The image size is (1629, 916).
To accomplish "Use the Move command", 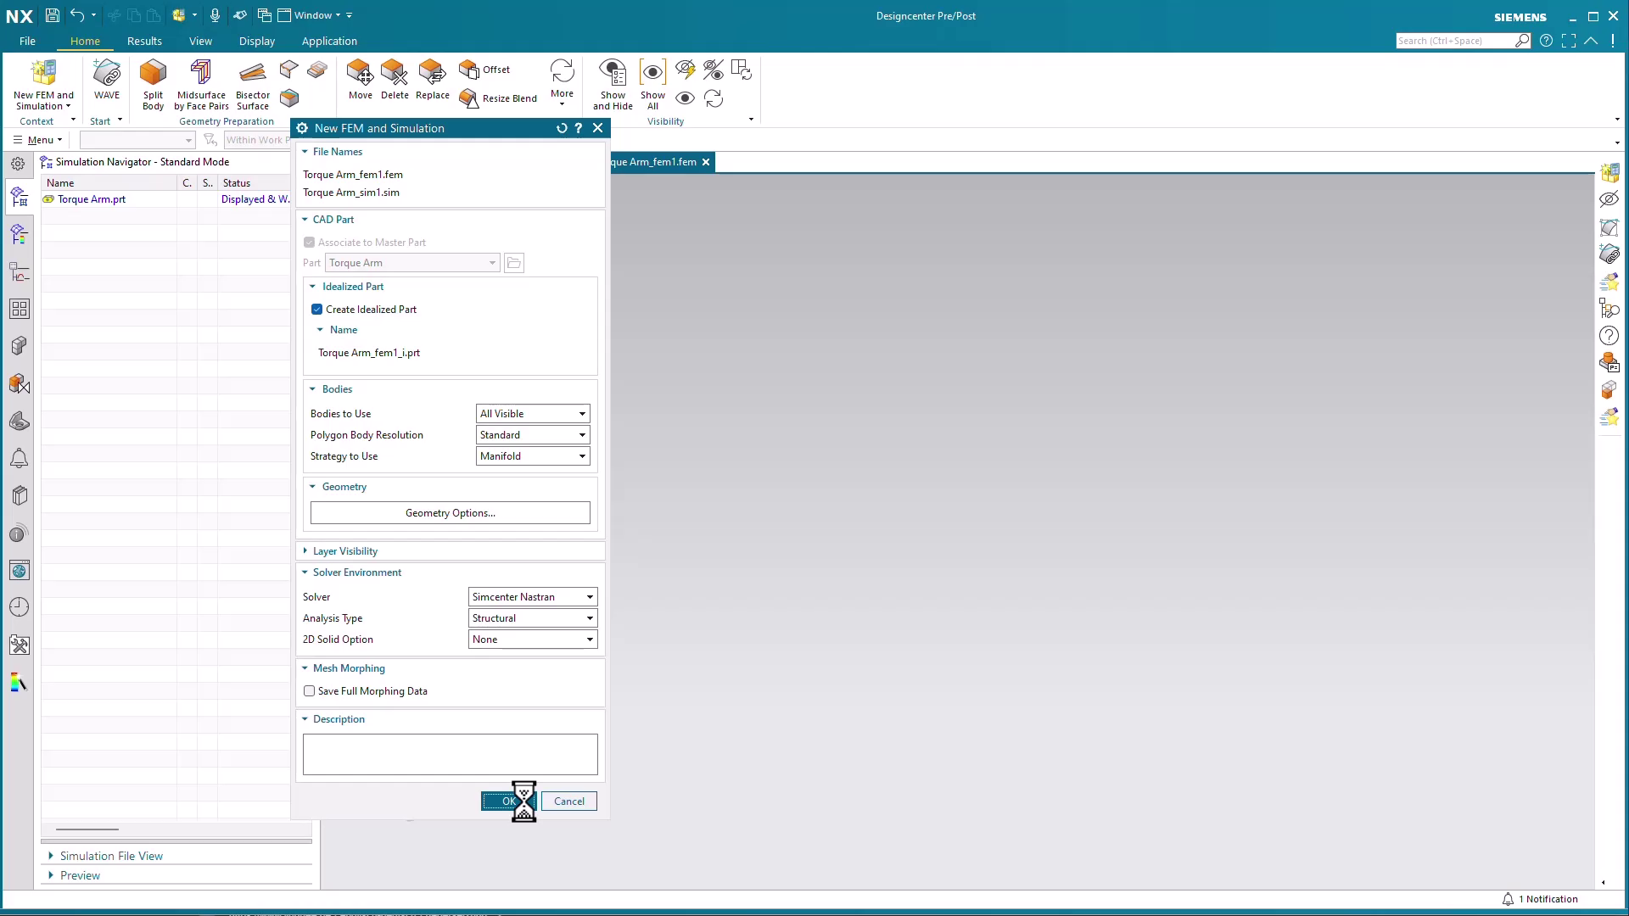I will pyautogui.click(x=360, y=81).
